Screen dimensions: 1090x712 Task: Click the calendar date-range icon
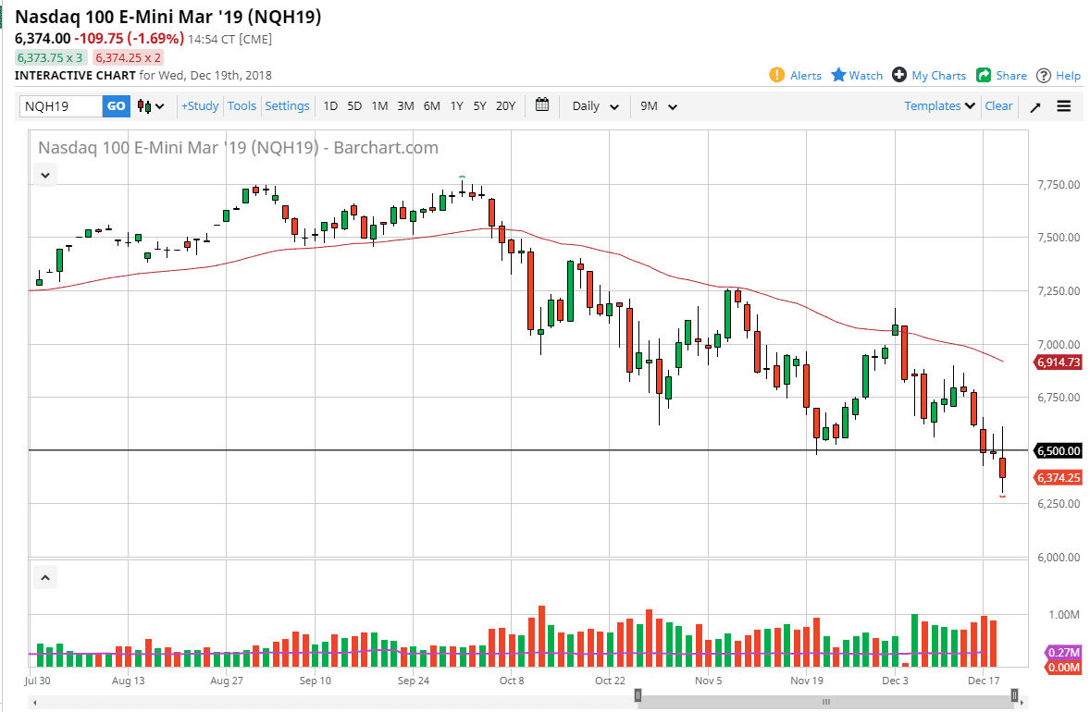point(542,105)
